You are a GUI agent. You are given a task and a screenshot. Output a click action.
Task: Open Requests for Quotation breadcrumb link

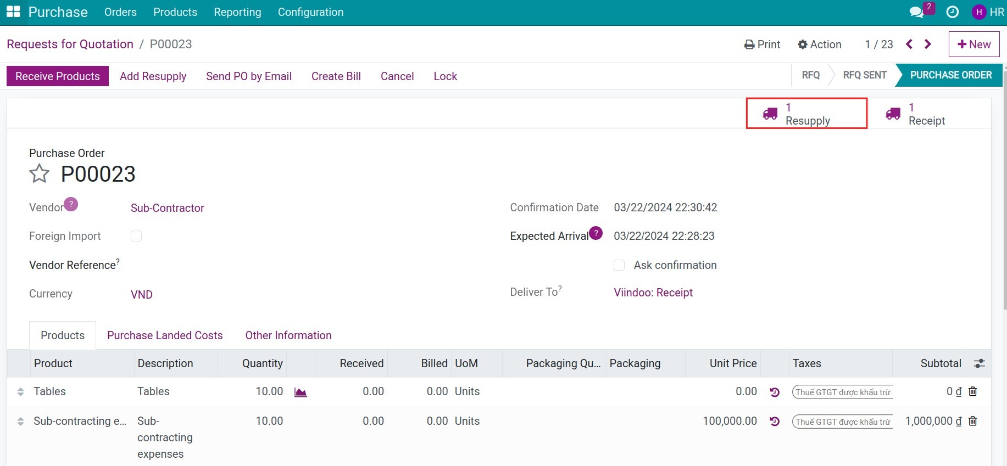point(70,44)
